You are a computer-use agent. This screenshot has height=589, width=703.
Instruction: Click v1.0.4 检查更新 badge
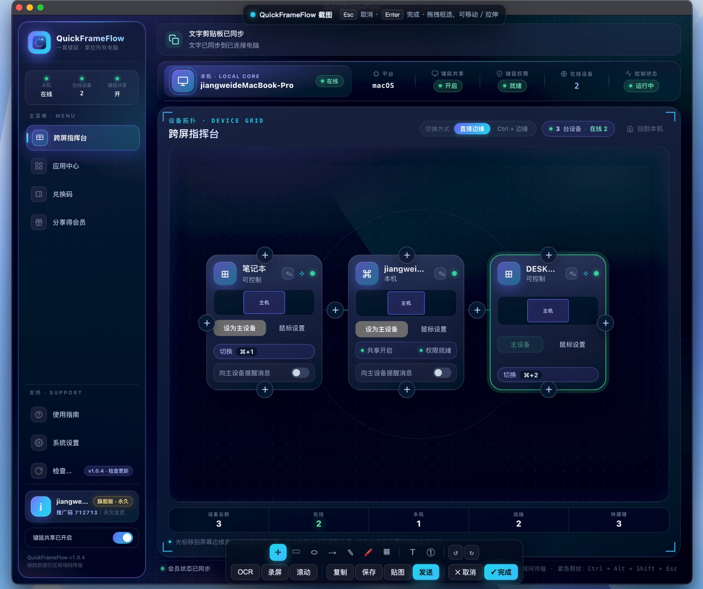(108, 471)
